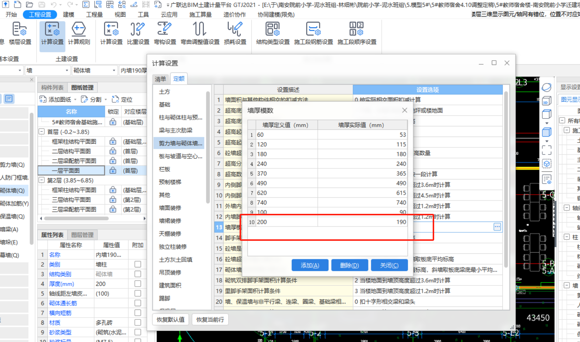Open the 分割 dropdown arrow
The height and width of the screenshot is (342, 580).
pyautogui.click(x=106, y=99)
